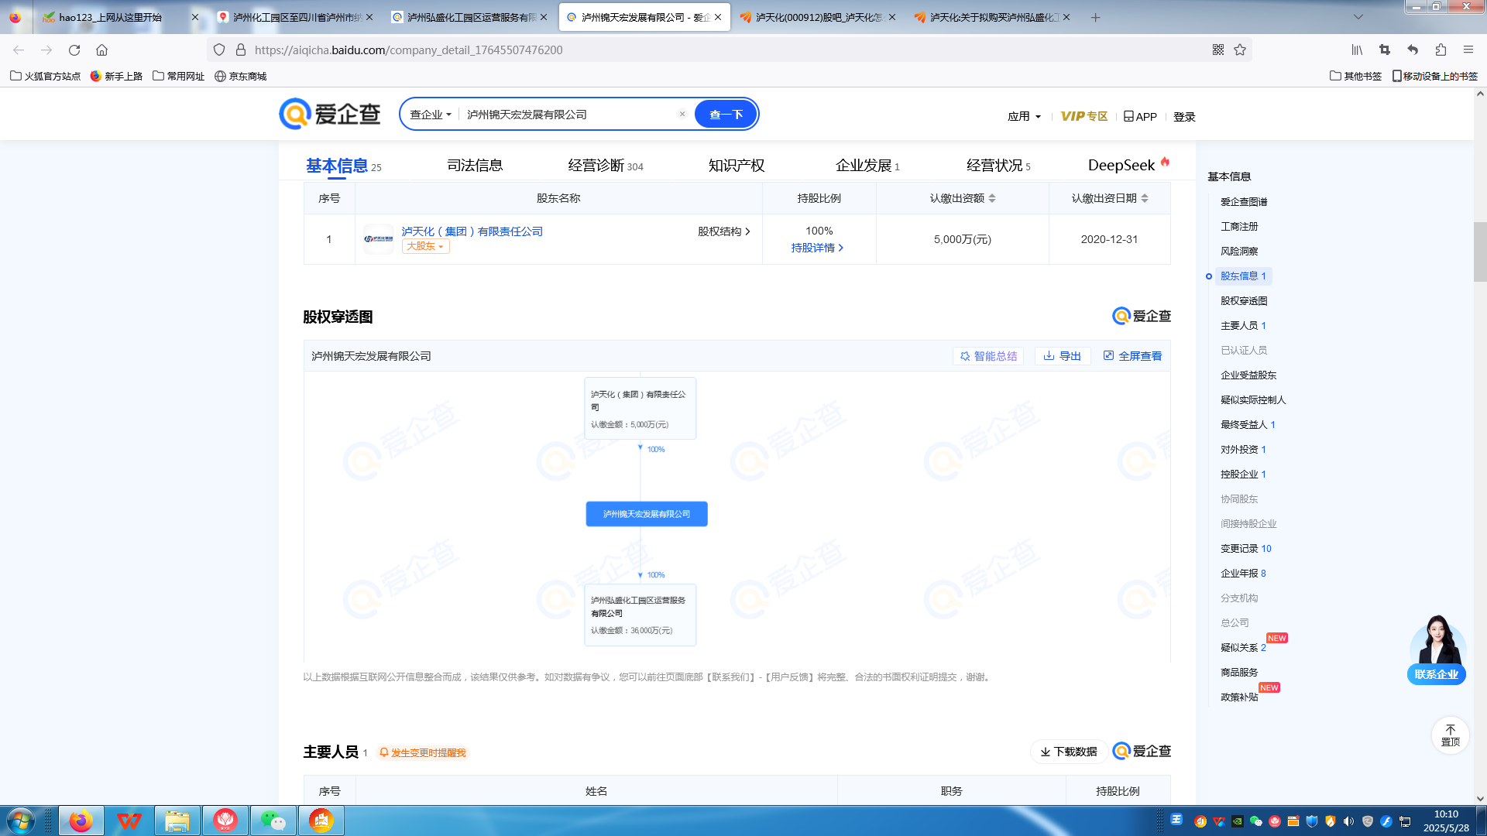Image resolution: width=1487 pixels, height=836 pixels.
Task: Open Firefox from the taskbar
Action: coord(81,821)
